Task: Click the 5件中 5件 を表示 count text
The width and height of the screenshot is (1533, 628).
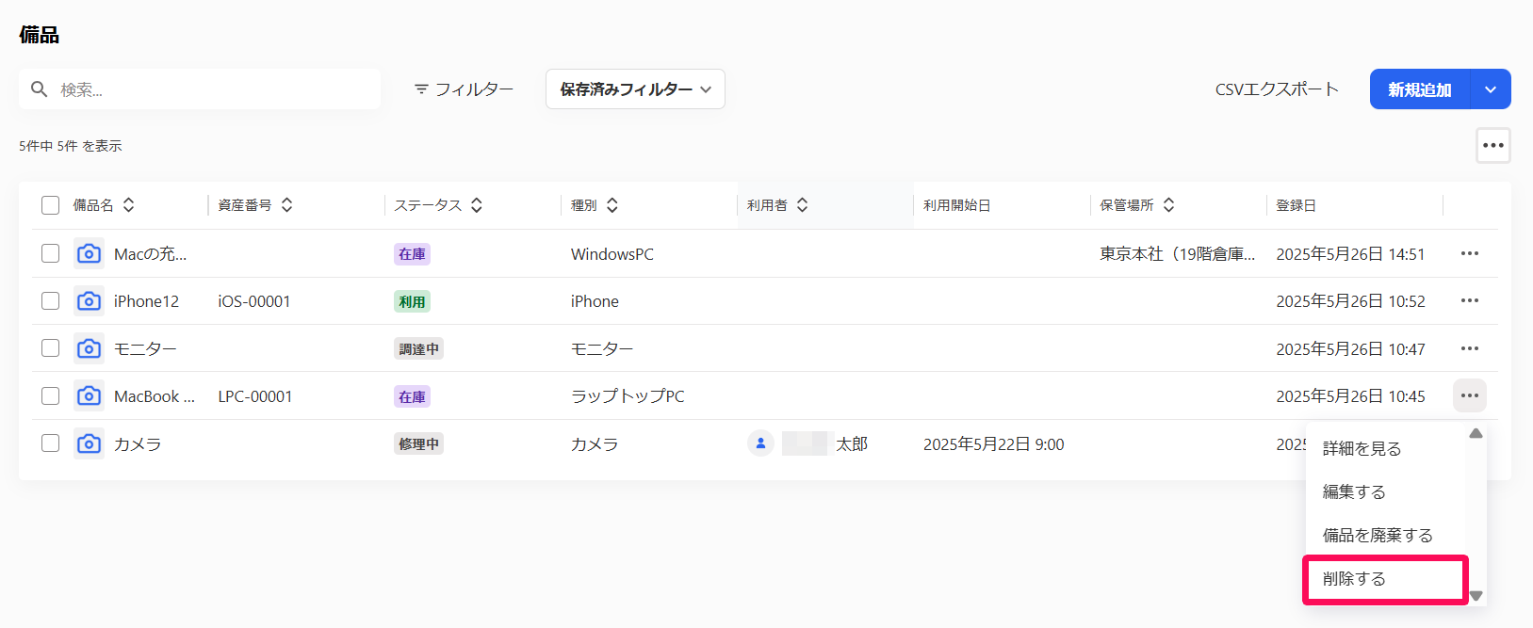Action: (71, 146)
